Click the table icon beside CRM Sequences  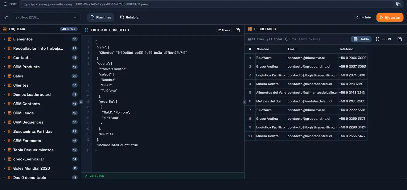[x=10, y=122]
